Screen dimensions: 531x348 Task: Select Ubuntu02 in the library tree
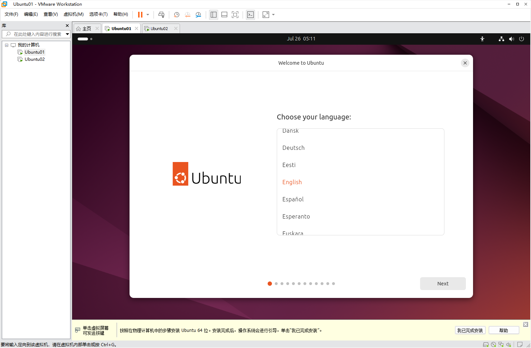(34, 59)
